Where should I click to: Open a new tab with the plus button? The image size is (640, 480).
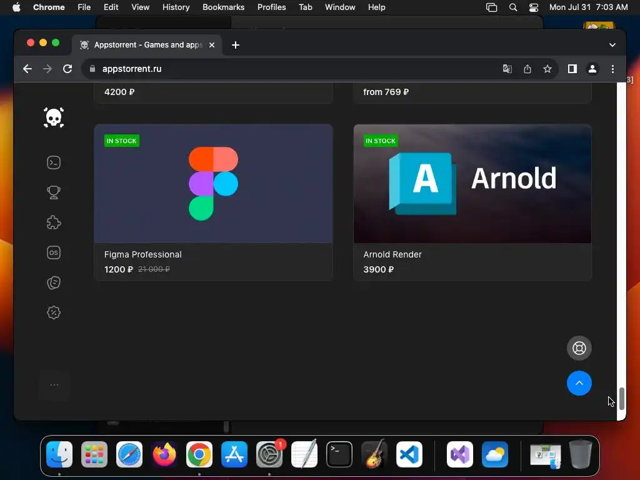[236, 45]
